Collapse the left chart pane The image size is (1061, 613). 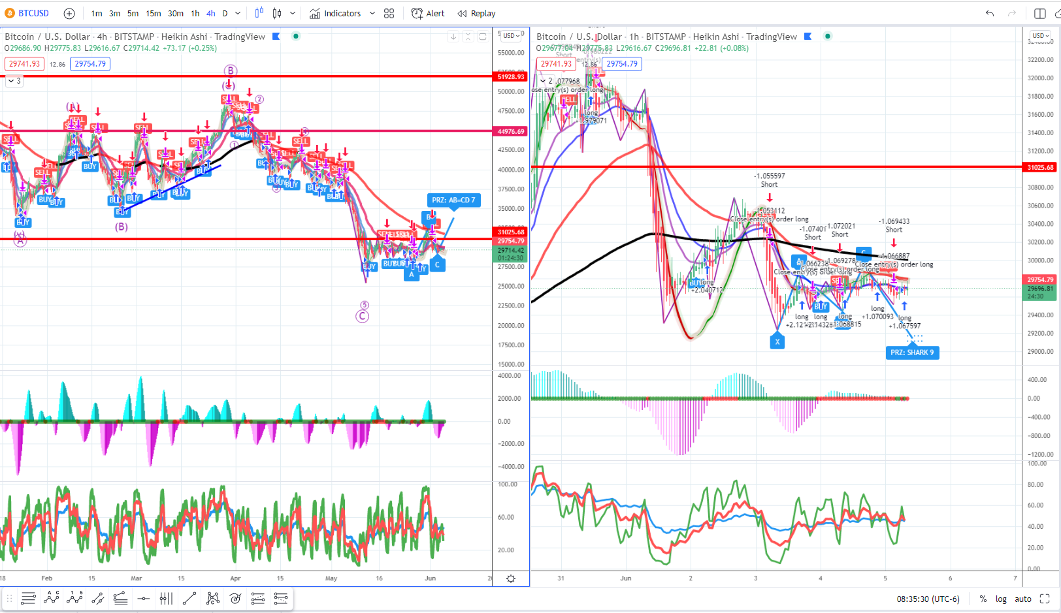pos(468,37)
